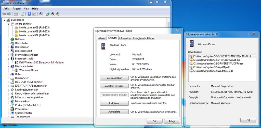
Task: Expand the Bildskärmar branch
Action: [9, 47]
